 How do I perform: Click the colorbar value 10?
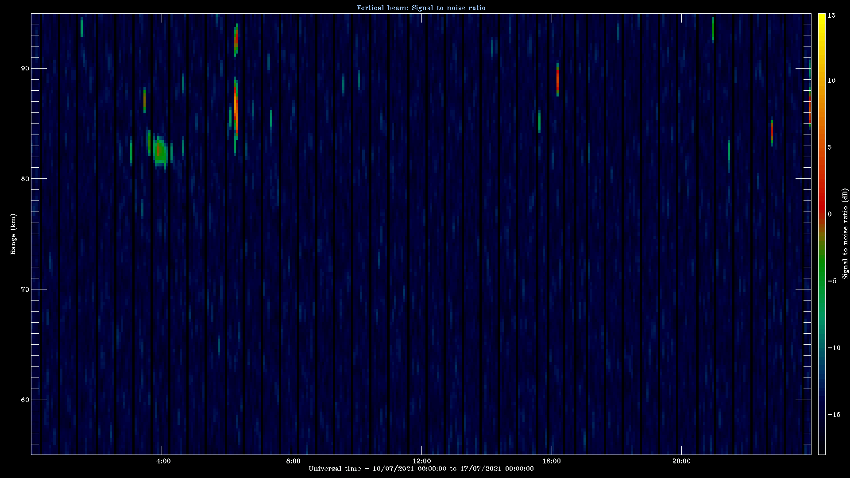pos(831,81)
